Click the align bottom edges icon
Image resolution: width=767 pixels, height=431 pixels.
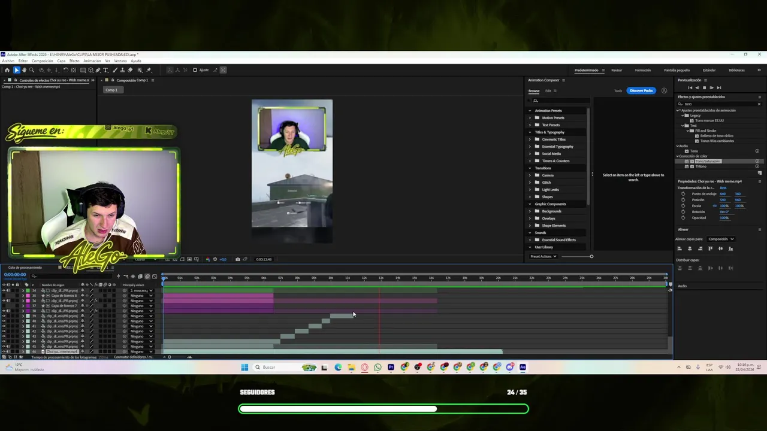(730, 248)
